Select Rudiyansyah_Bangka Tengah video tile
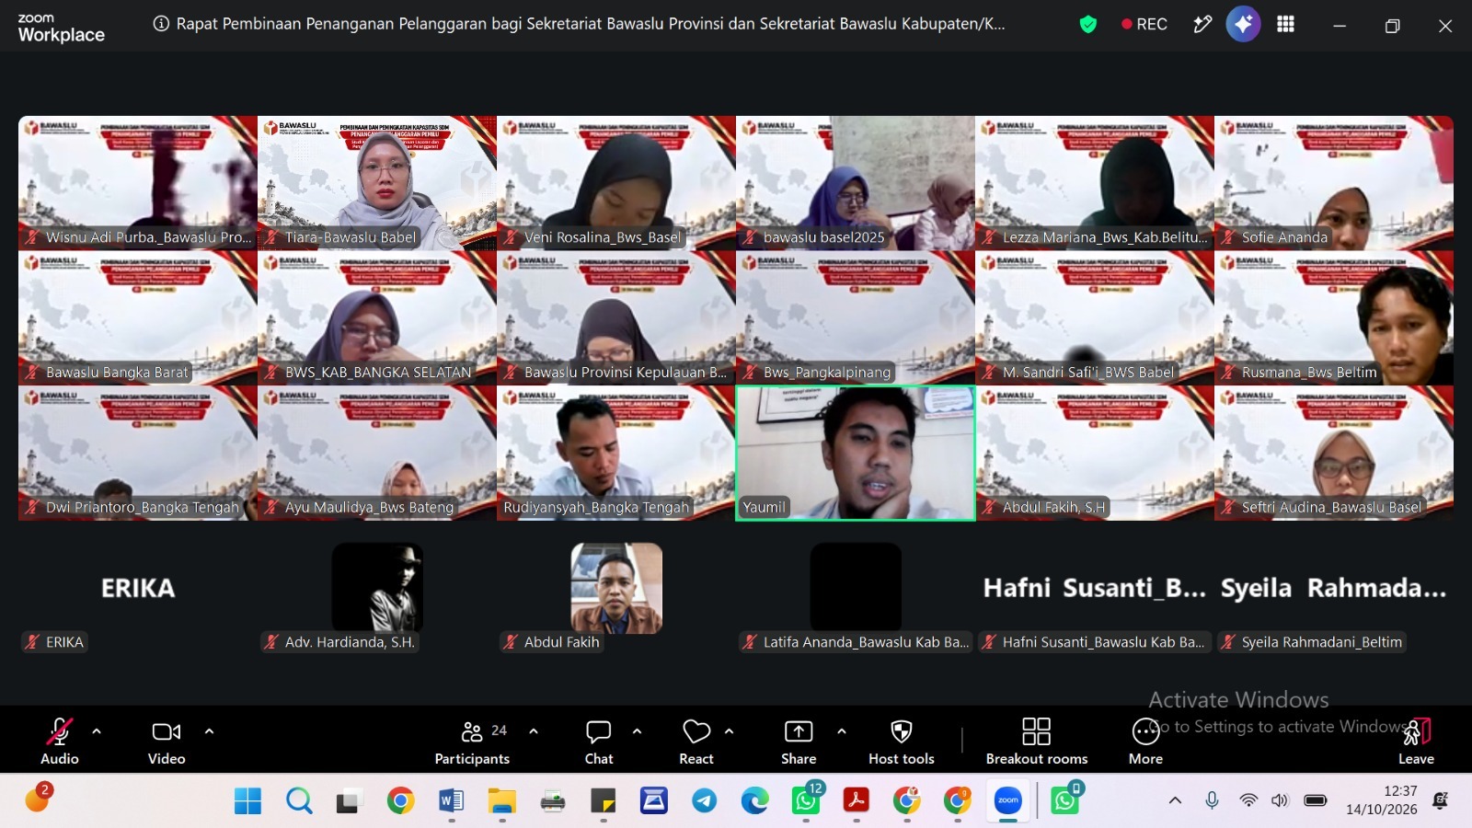1472x828 pixels. pyautogui.click(x=616, y=454)
